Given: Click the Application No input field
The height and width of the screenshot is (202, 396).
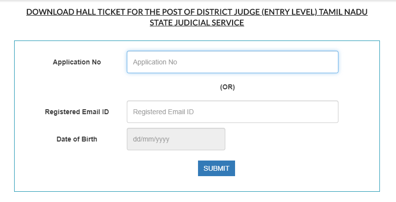Looking at the screenshot, I should (x=232, y=62).
